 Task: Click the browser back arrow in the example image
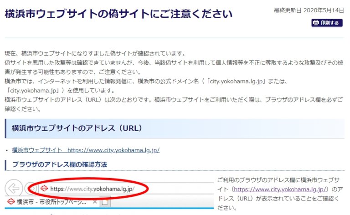click(14, 189)
